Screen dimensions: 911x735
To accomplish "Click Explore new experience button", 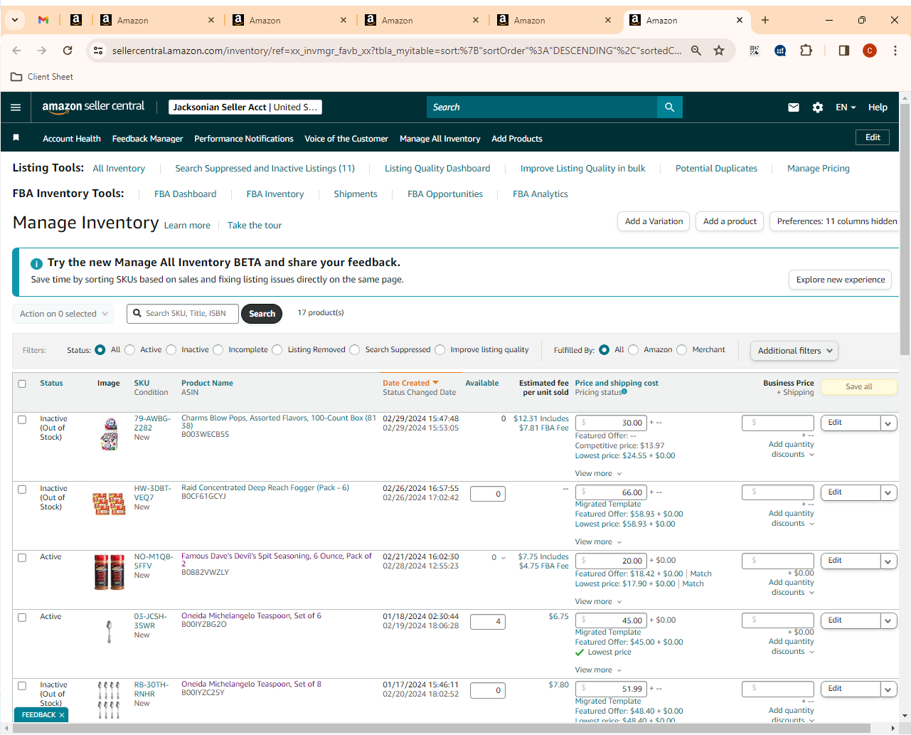I will [841, 280].
